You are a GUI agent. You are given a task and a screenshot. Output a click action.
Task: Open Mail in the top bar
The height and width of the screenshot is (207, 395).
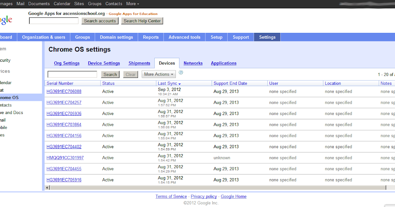[x=20, y=4]
